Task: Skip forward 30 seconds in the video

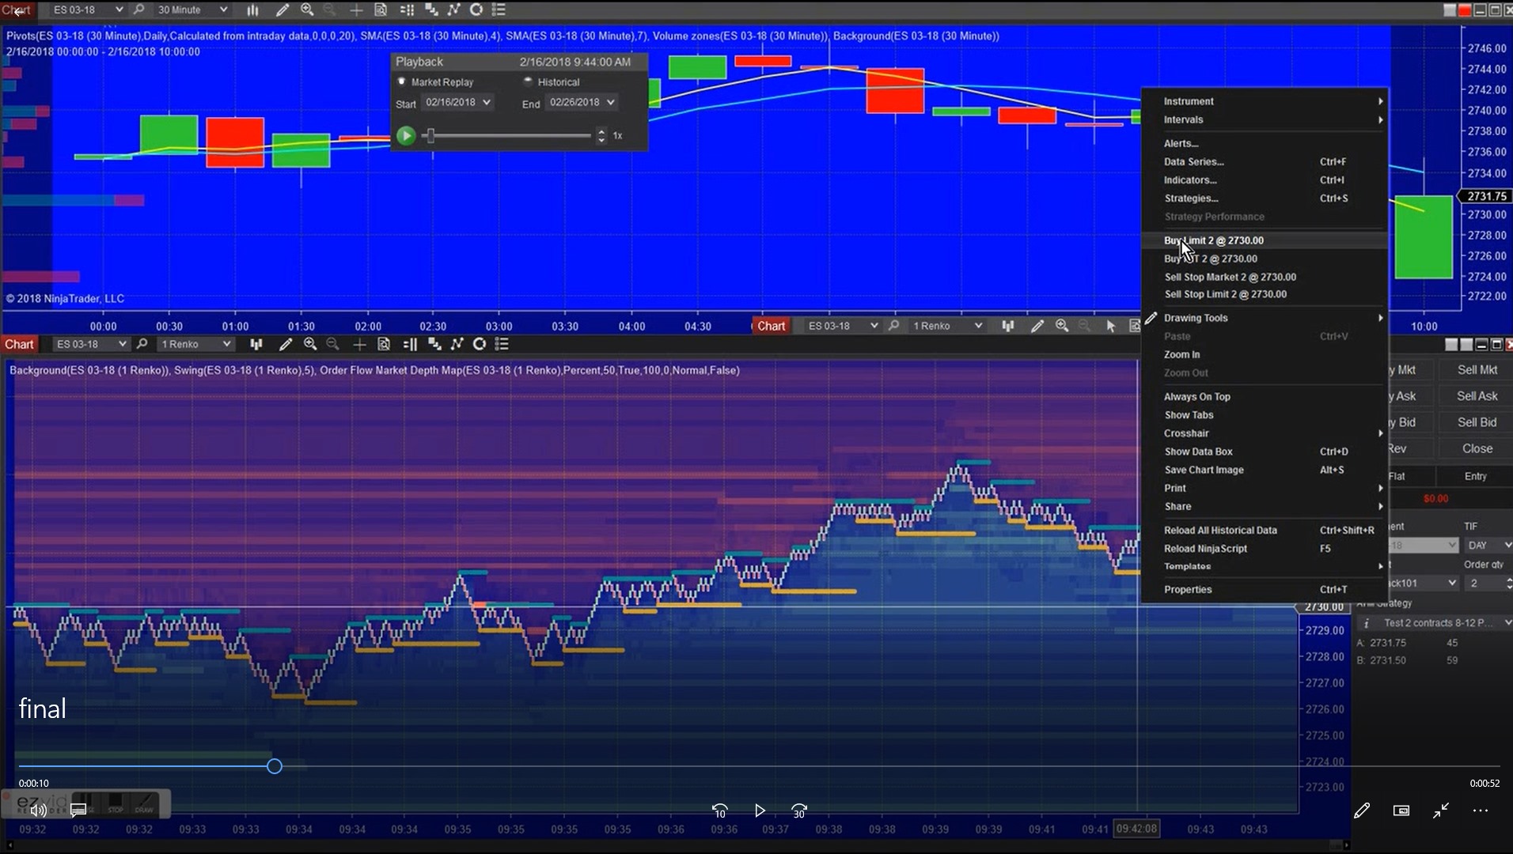Action: coord(799,811)
